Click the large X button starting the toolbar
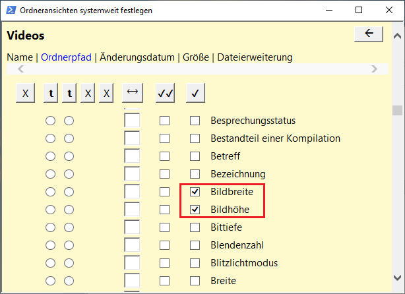The height and width of the screenshot is (294, 405). pyautogui.click(x=25, y=94)
